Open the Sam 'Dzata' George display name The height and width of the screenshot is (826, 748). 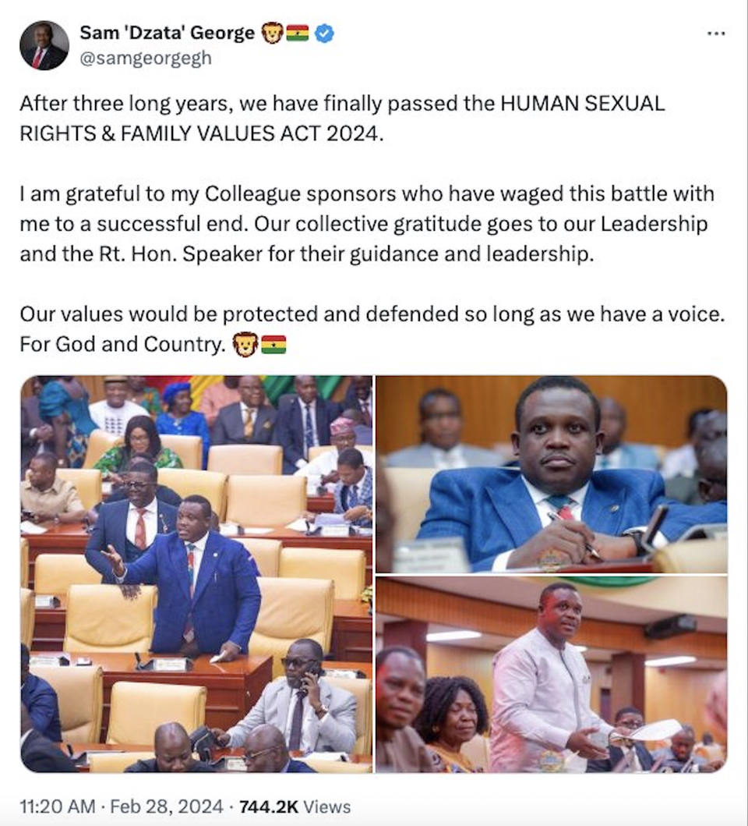coord(167,33)
